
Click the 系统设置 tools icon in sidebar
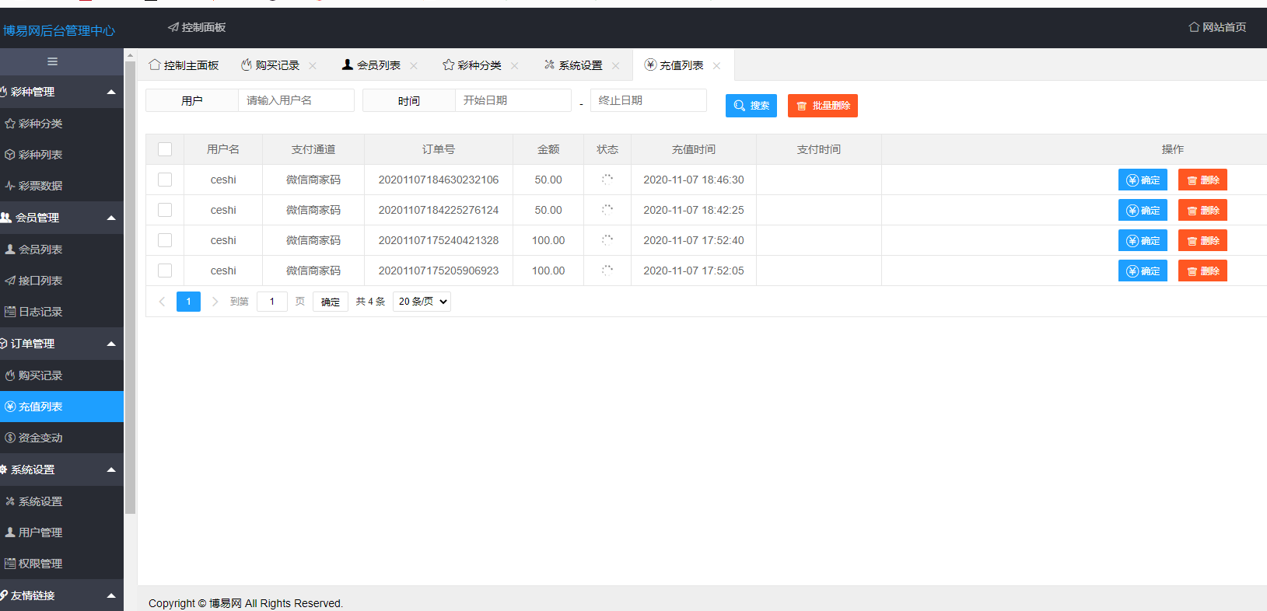point(10,501)
